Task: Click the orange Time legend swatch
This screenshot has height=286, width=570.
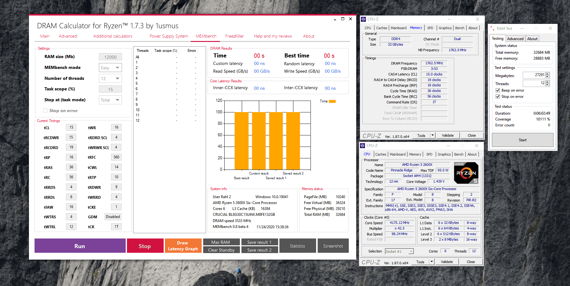Action: tap(332, 101)
